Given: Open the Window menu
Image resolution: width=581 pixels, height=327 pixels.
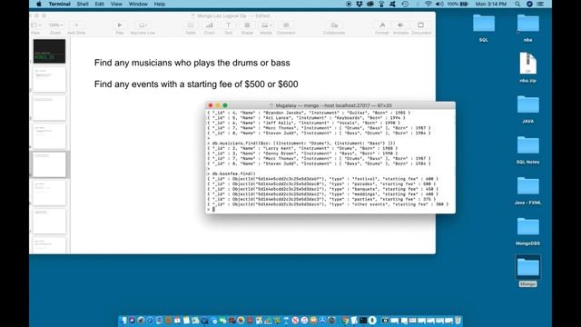Looking at the screenshot, I should pyautogui.click(x=138, y=4).
